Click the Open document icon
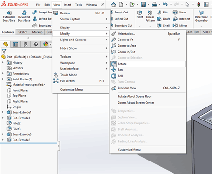The width and height of the screenshot is (212, 174). click(132, 4)
